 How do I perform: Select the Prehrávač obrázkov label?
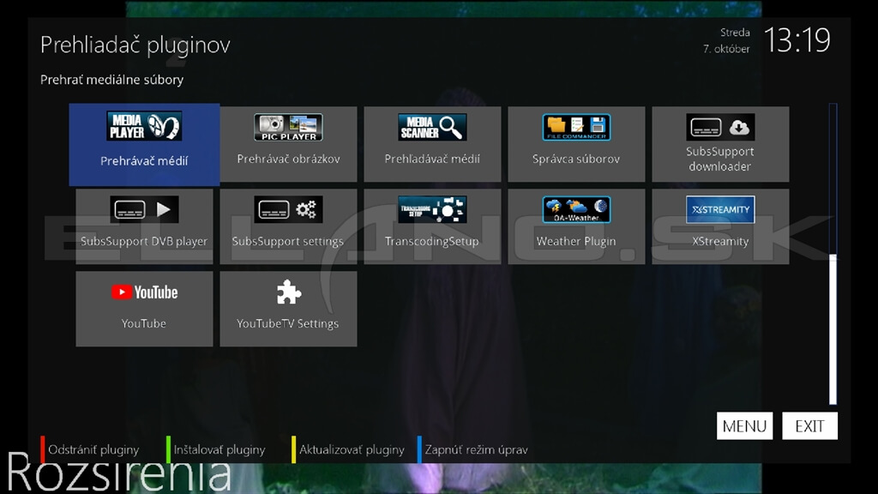pos(288,159)
